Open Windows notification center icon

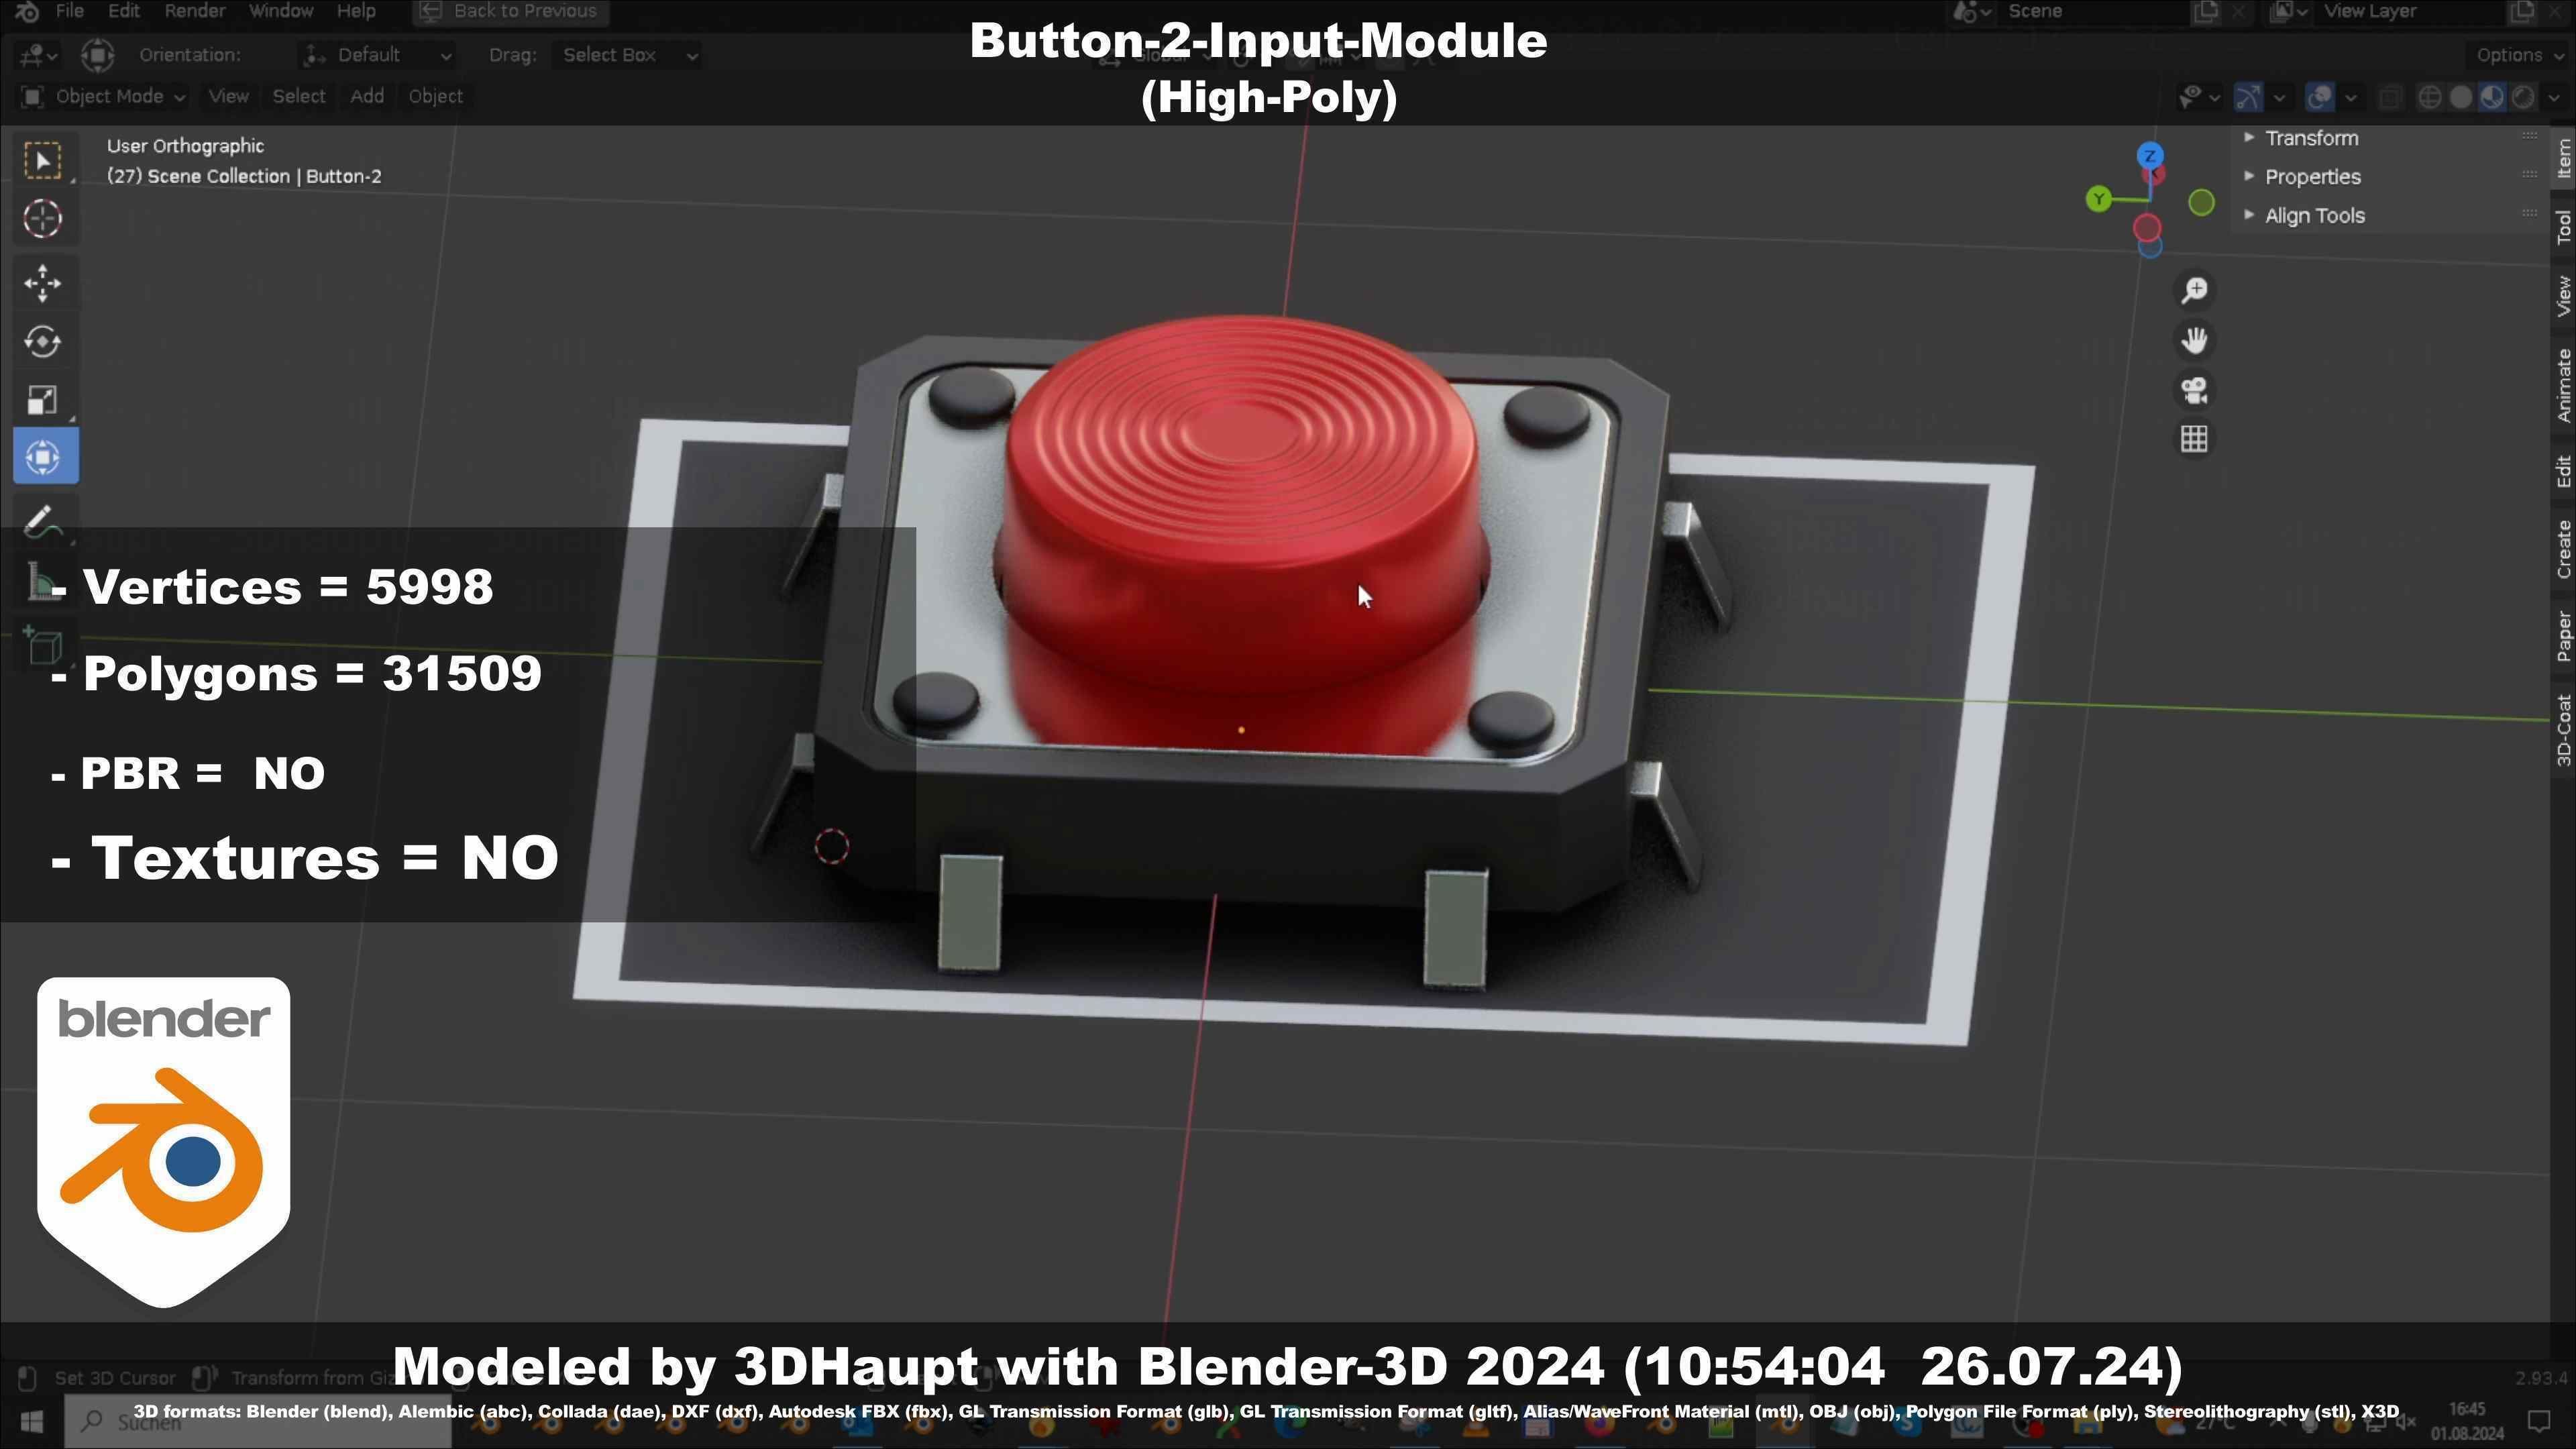(x=2538, y=1421)
